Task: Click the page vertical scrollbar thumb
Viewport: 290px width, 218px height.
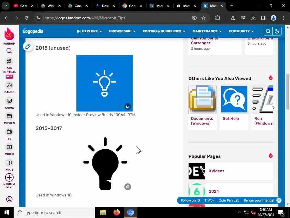Action: click(288, 92)
